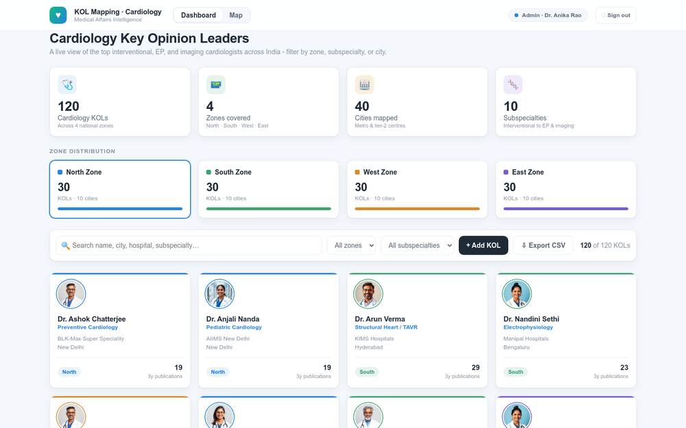Click 23 publications count on Nandini Sethi card

624,368
